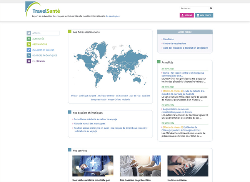Click the Nos services heading
Viewport: 250px width, 182px height.
80,151
